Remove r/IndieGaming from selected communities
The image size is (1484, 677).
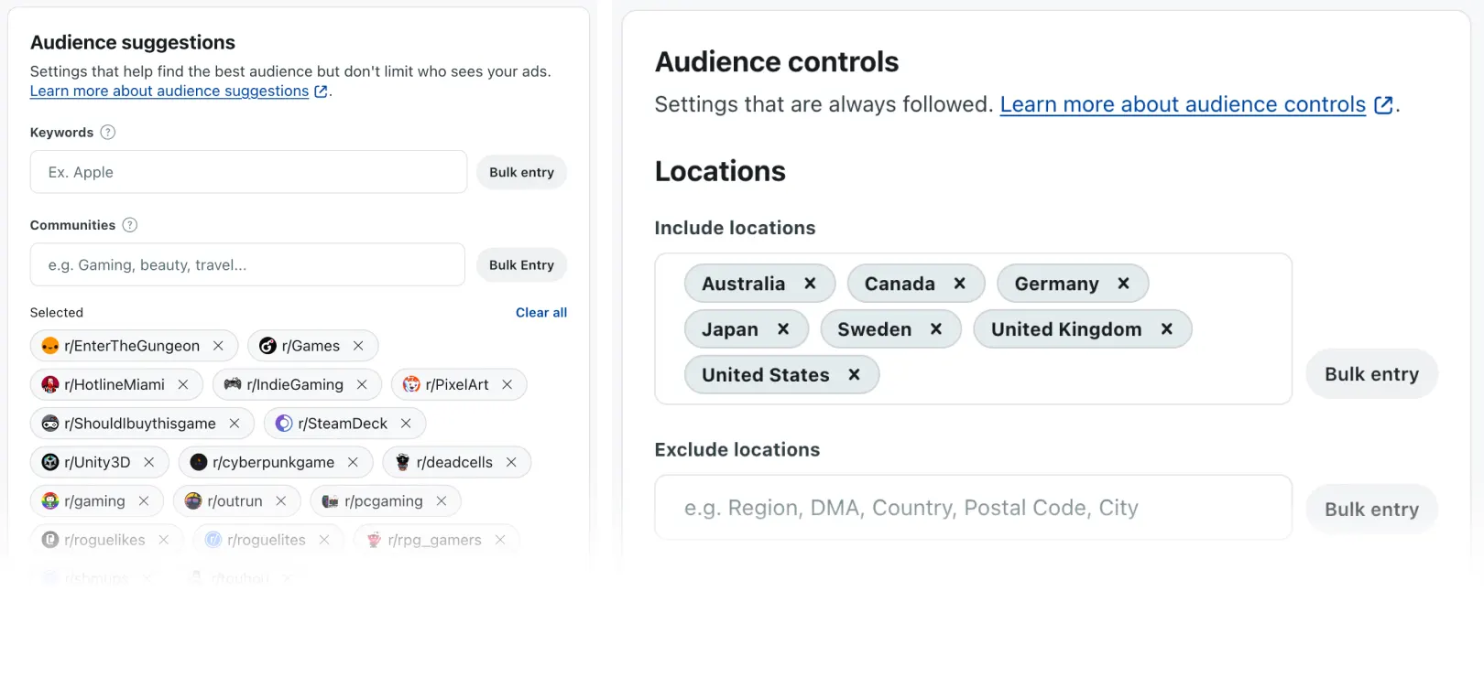click(362, 384)
